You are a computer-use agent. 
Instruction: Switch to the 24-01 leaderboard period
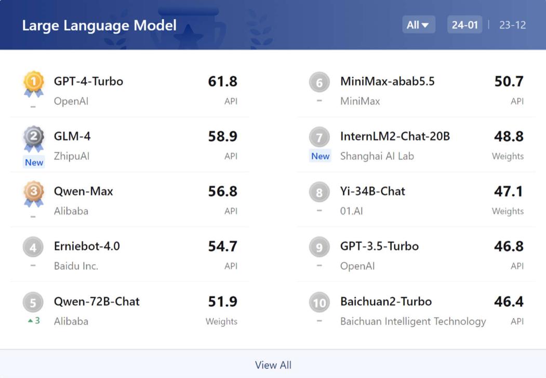click(x=464, y=25)
